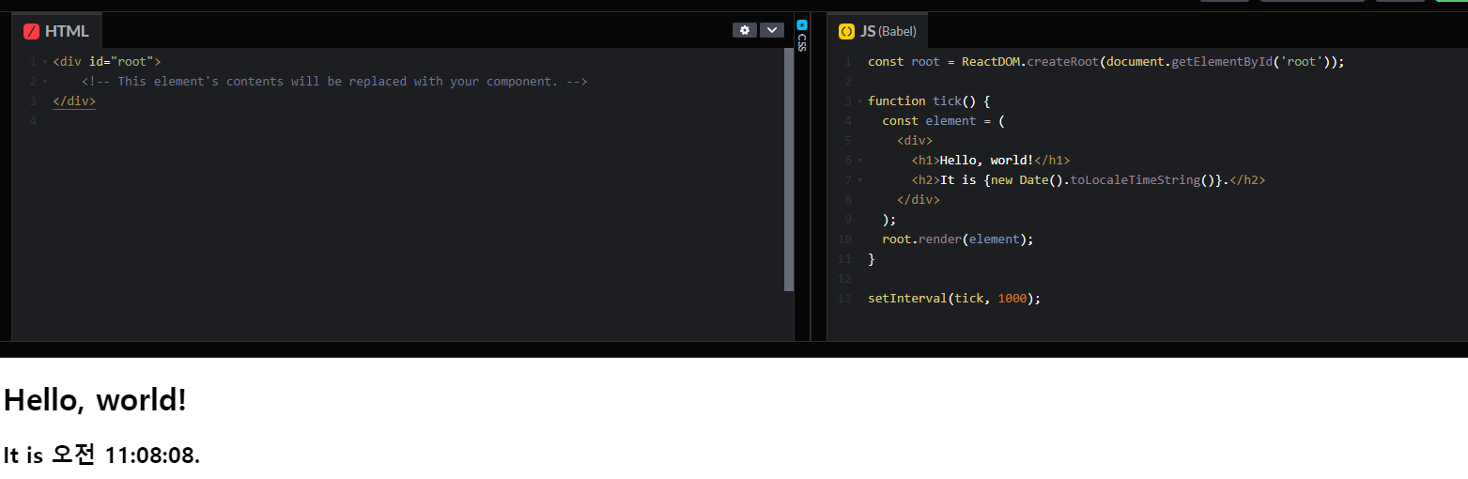Fold HTML line 1 div element
1468x479 pixels.
44,62
